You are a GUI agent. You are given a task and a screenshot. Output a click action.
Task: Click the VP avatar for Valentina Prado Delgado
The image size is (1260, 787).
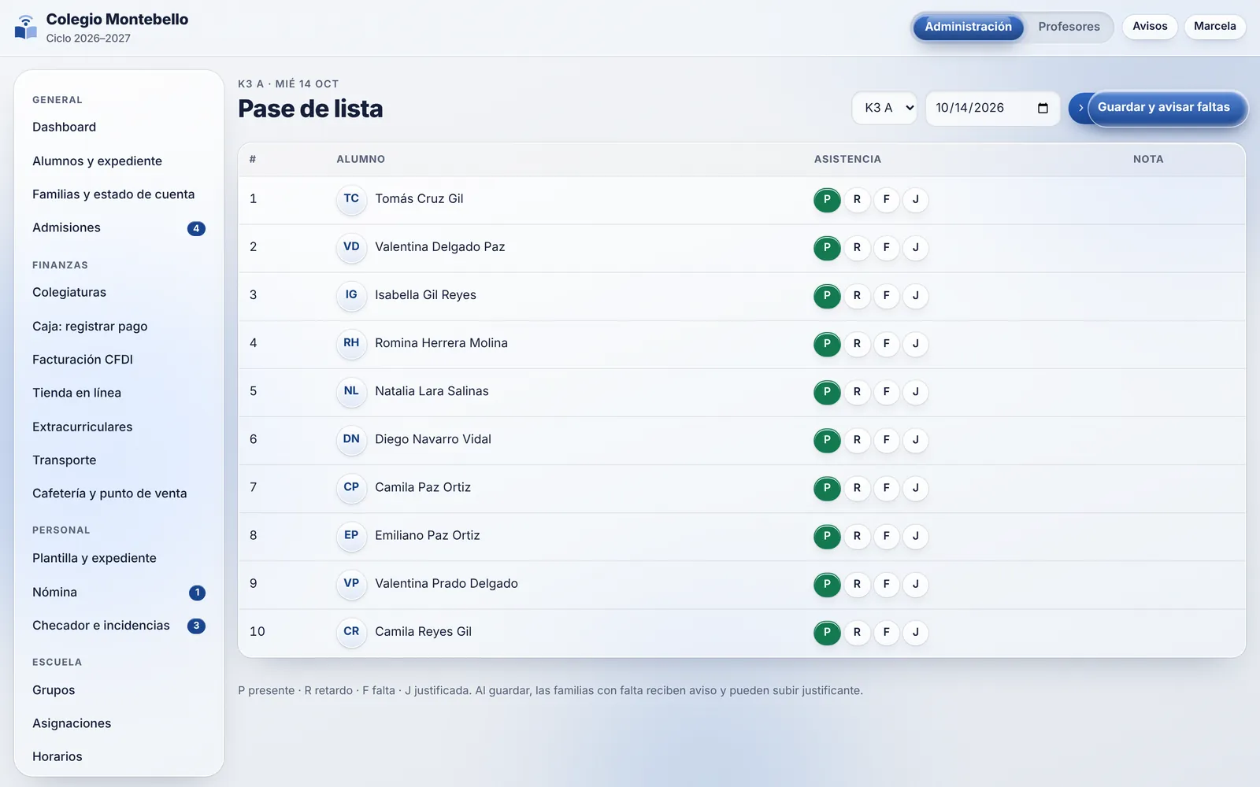(x=351, y=583)
